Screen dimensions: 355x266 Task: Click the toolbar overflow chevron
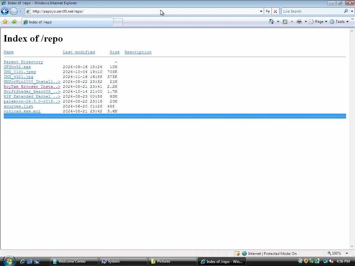[353, 19]
